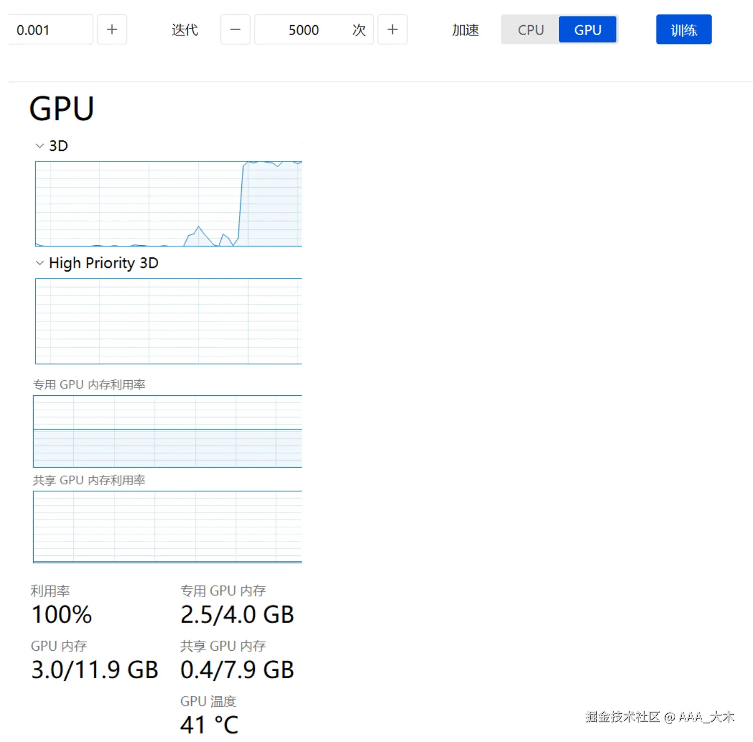The width and height of the screenshot is (753, 742).
Task: Increase iterations using the plus stepper
Action: [x=393, y=30]
